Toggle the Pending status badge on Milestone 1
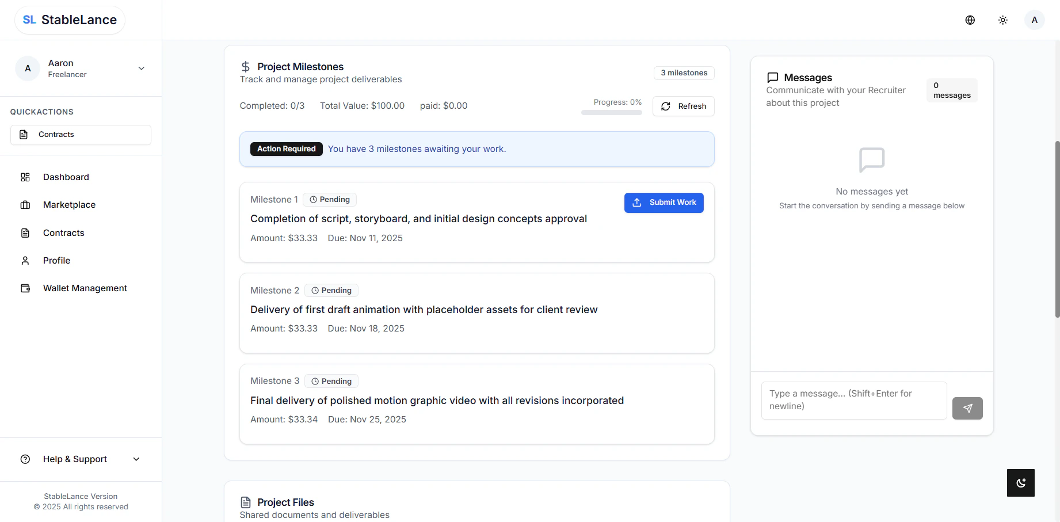1060x522 pixels. [x=329, y=199]
